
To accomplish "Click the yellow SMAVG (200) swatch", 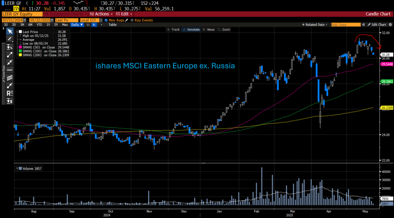I will [x=21, y=55].
